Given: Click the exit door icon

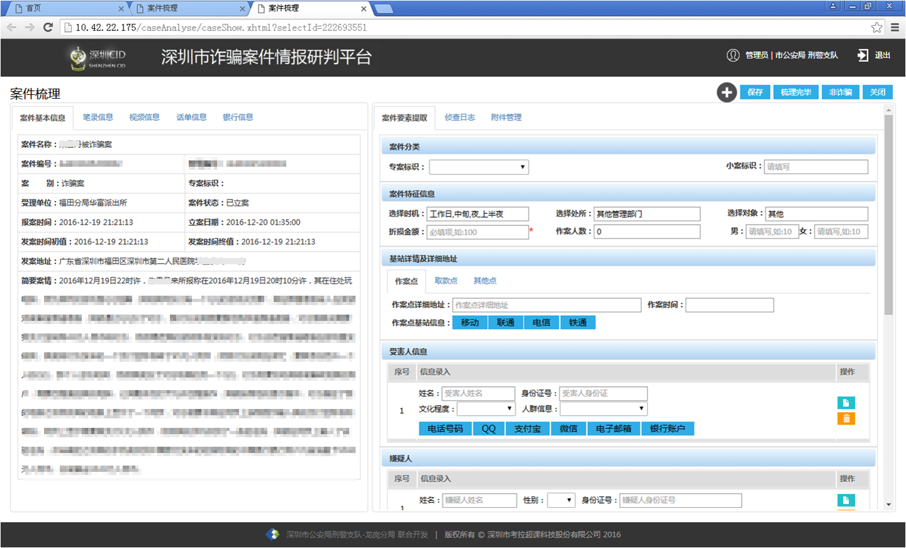Looking at the screenshot, I should (863, 55).
